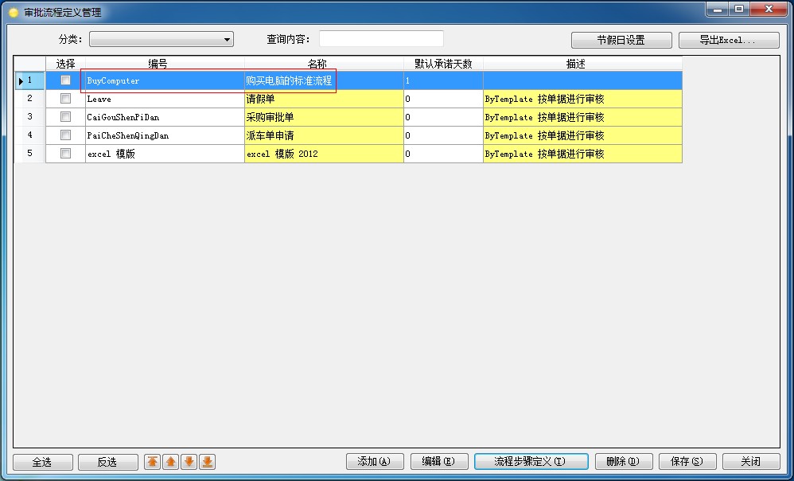Select the 派车单申请 cell
This screenshot has height=481, width=794.
point(324,135)
